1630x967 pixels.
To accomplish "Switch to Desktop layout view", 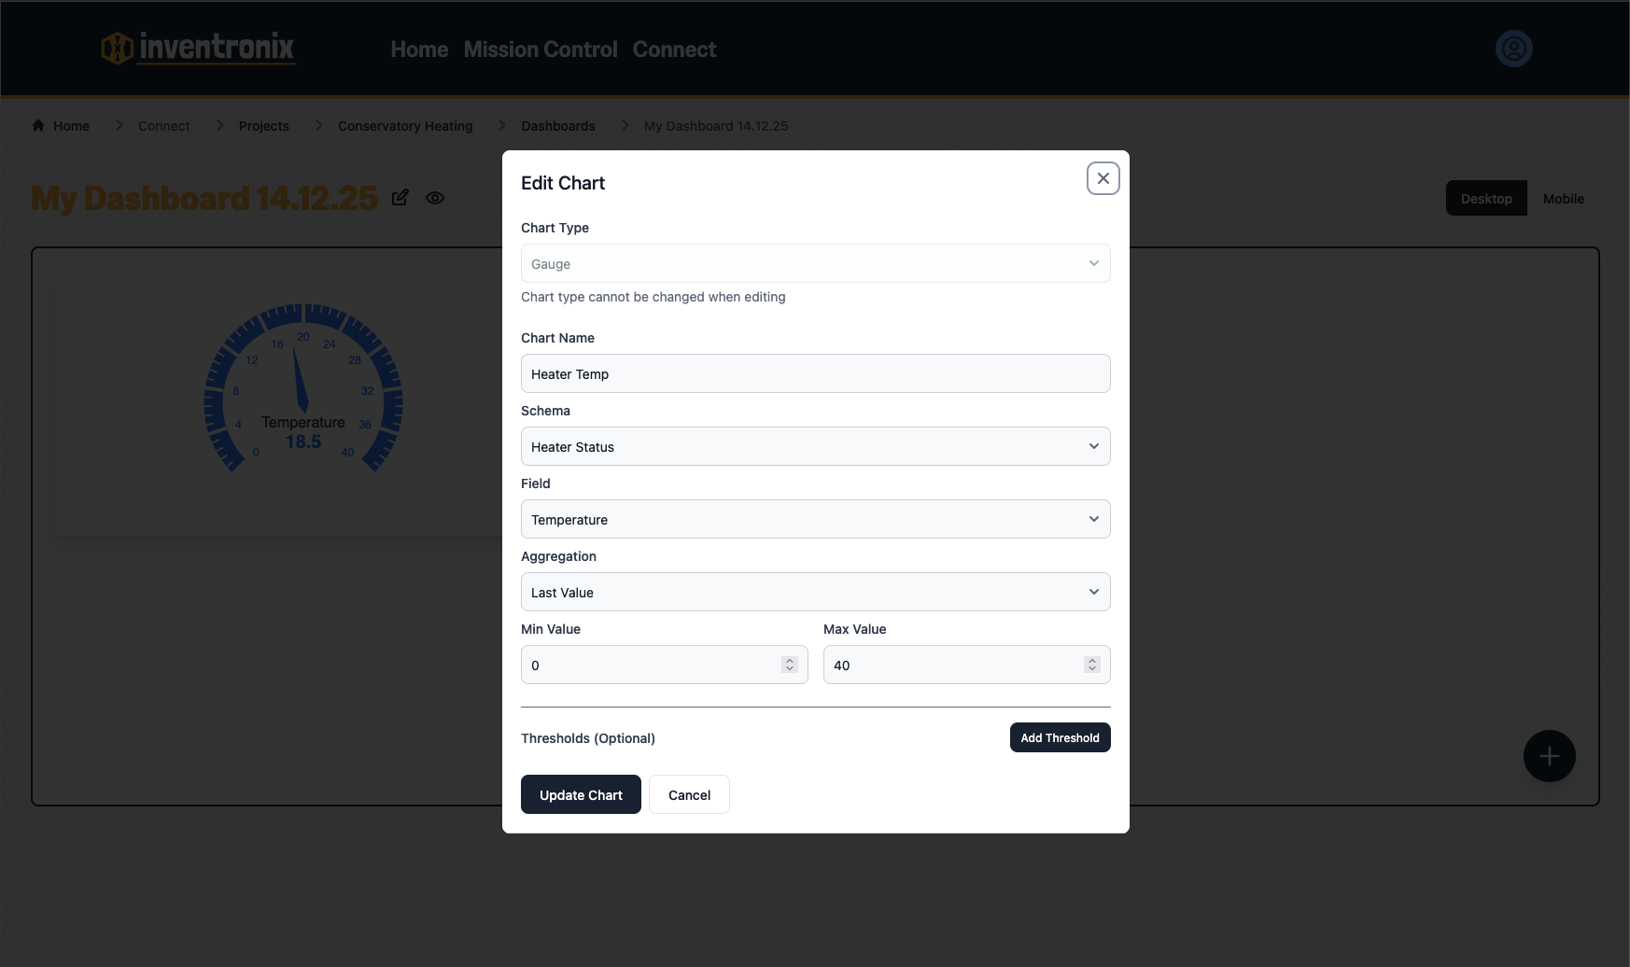I will click(x=1485, y=199).
